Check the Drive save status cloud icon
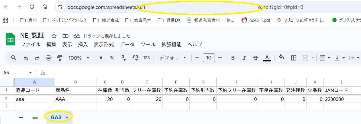The height and width of the screenshot is (124, 361). [77, 36]
